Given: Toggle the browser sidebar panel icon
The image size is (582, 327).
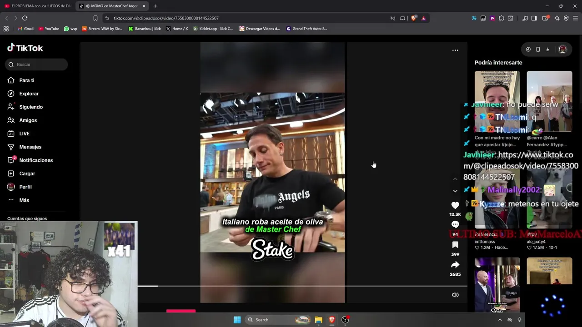Looking at the screenshot, I should [534, 18].
